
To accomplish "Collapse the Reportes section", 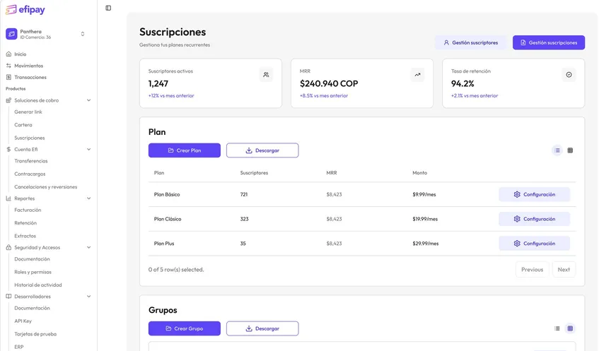I will coord(89,198).
